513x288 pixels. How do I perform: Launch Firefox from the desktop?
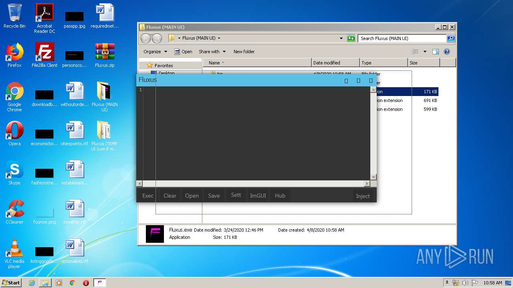(14, 55)
